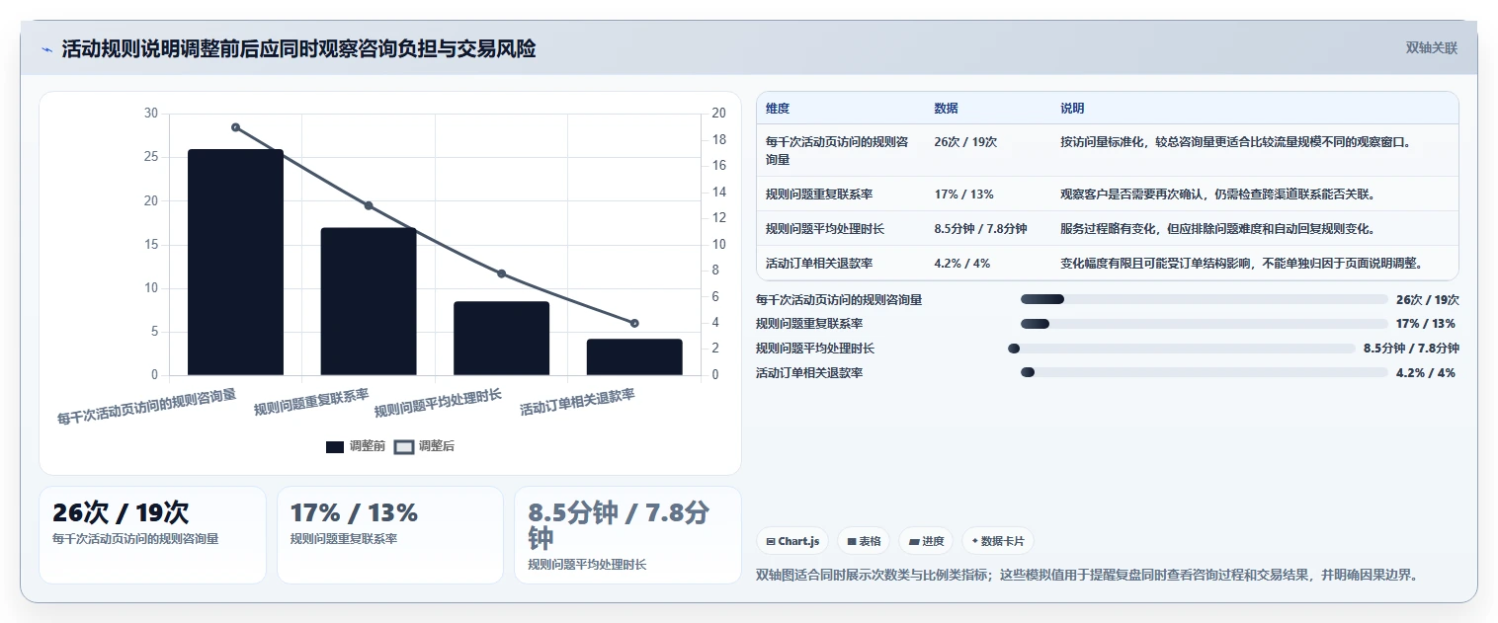The height and width of the screenshot is (623, 1498).
Task: Click the 双轴图适合同时展示 footnote text
Action: tap(1087, 575)
